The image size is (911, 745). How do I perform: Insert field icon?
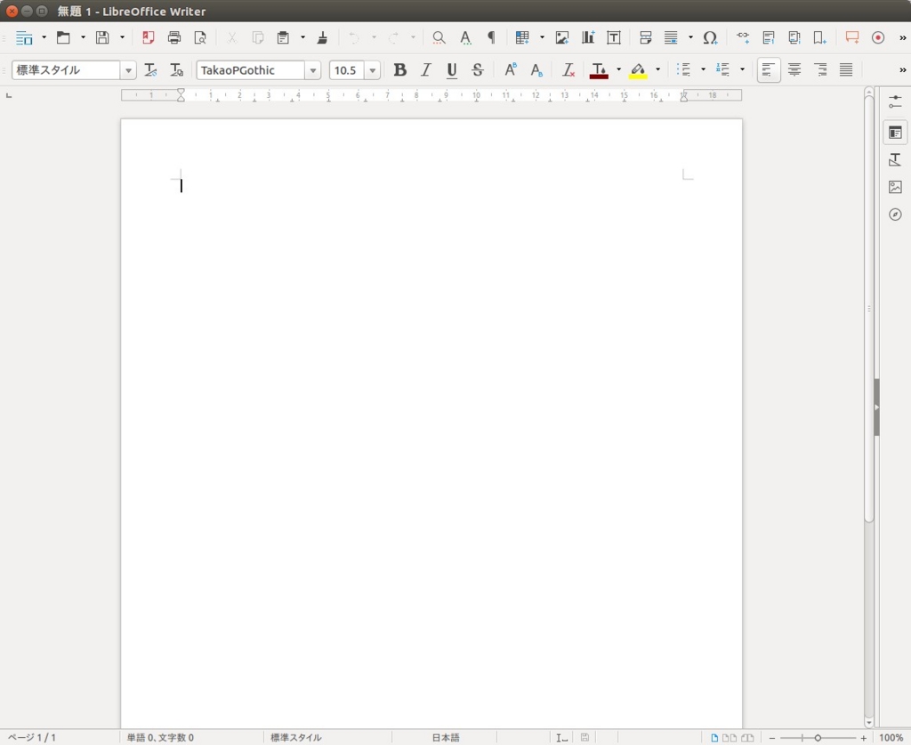coord(671,37)
